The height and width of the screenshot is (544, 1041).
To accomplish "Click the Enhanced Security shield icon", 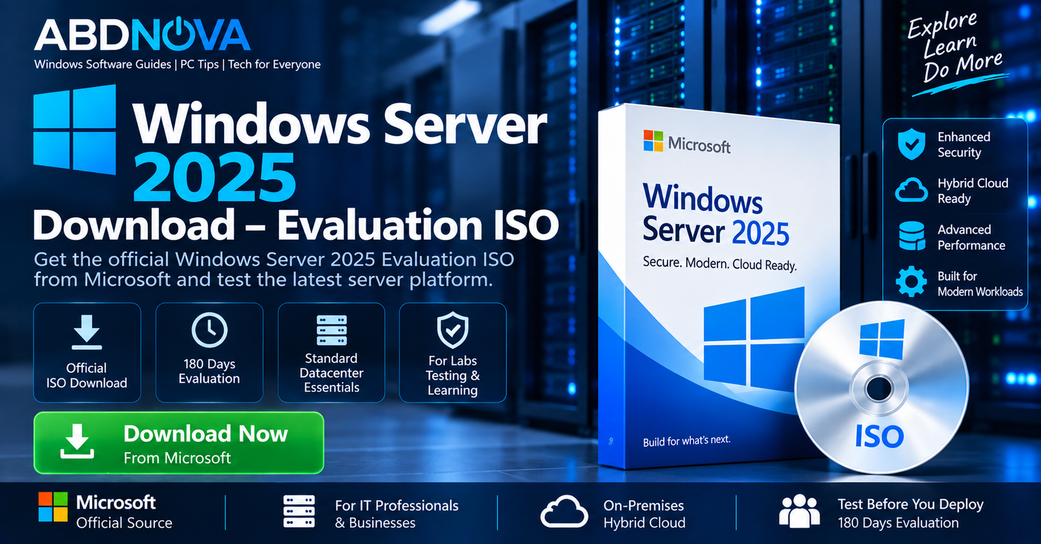I will (912, 144).
